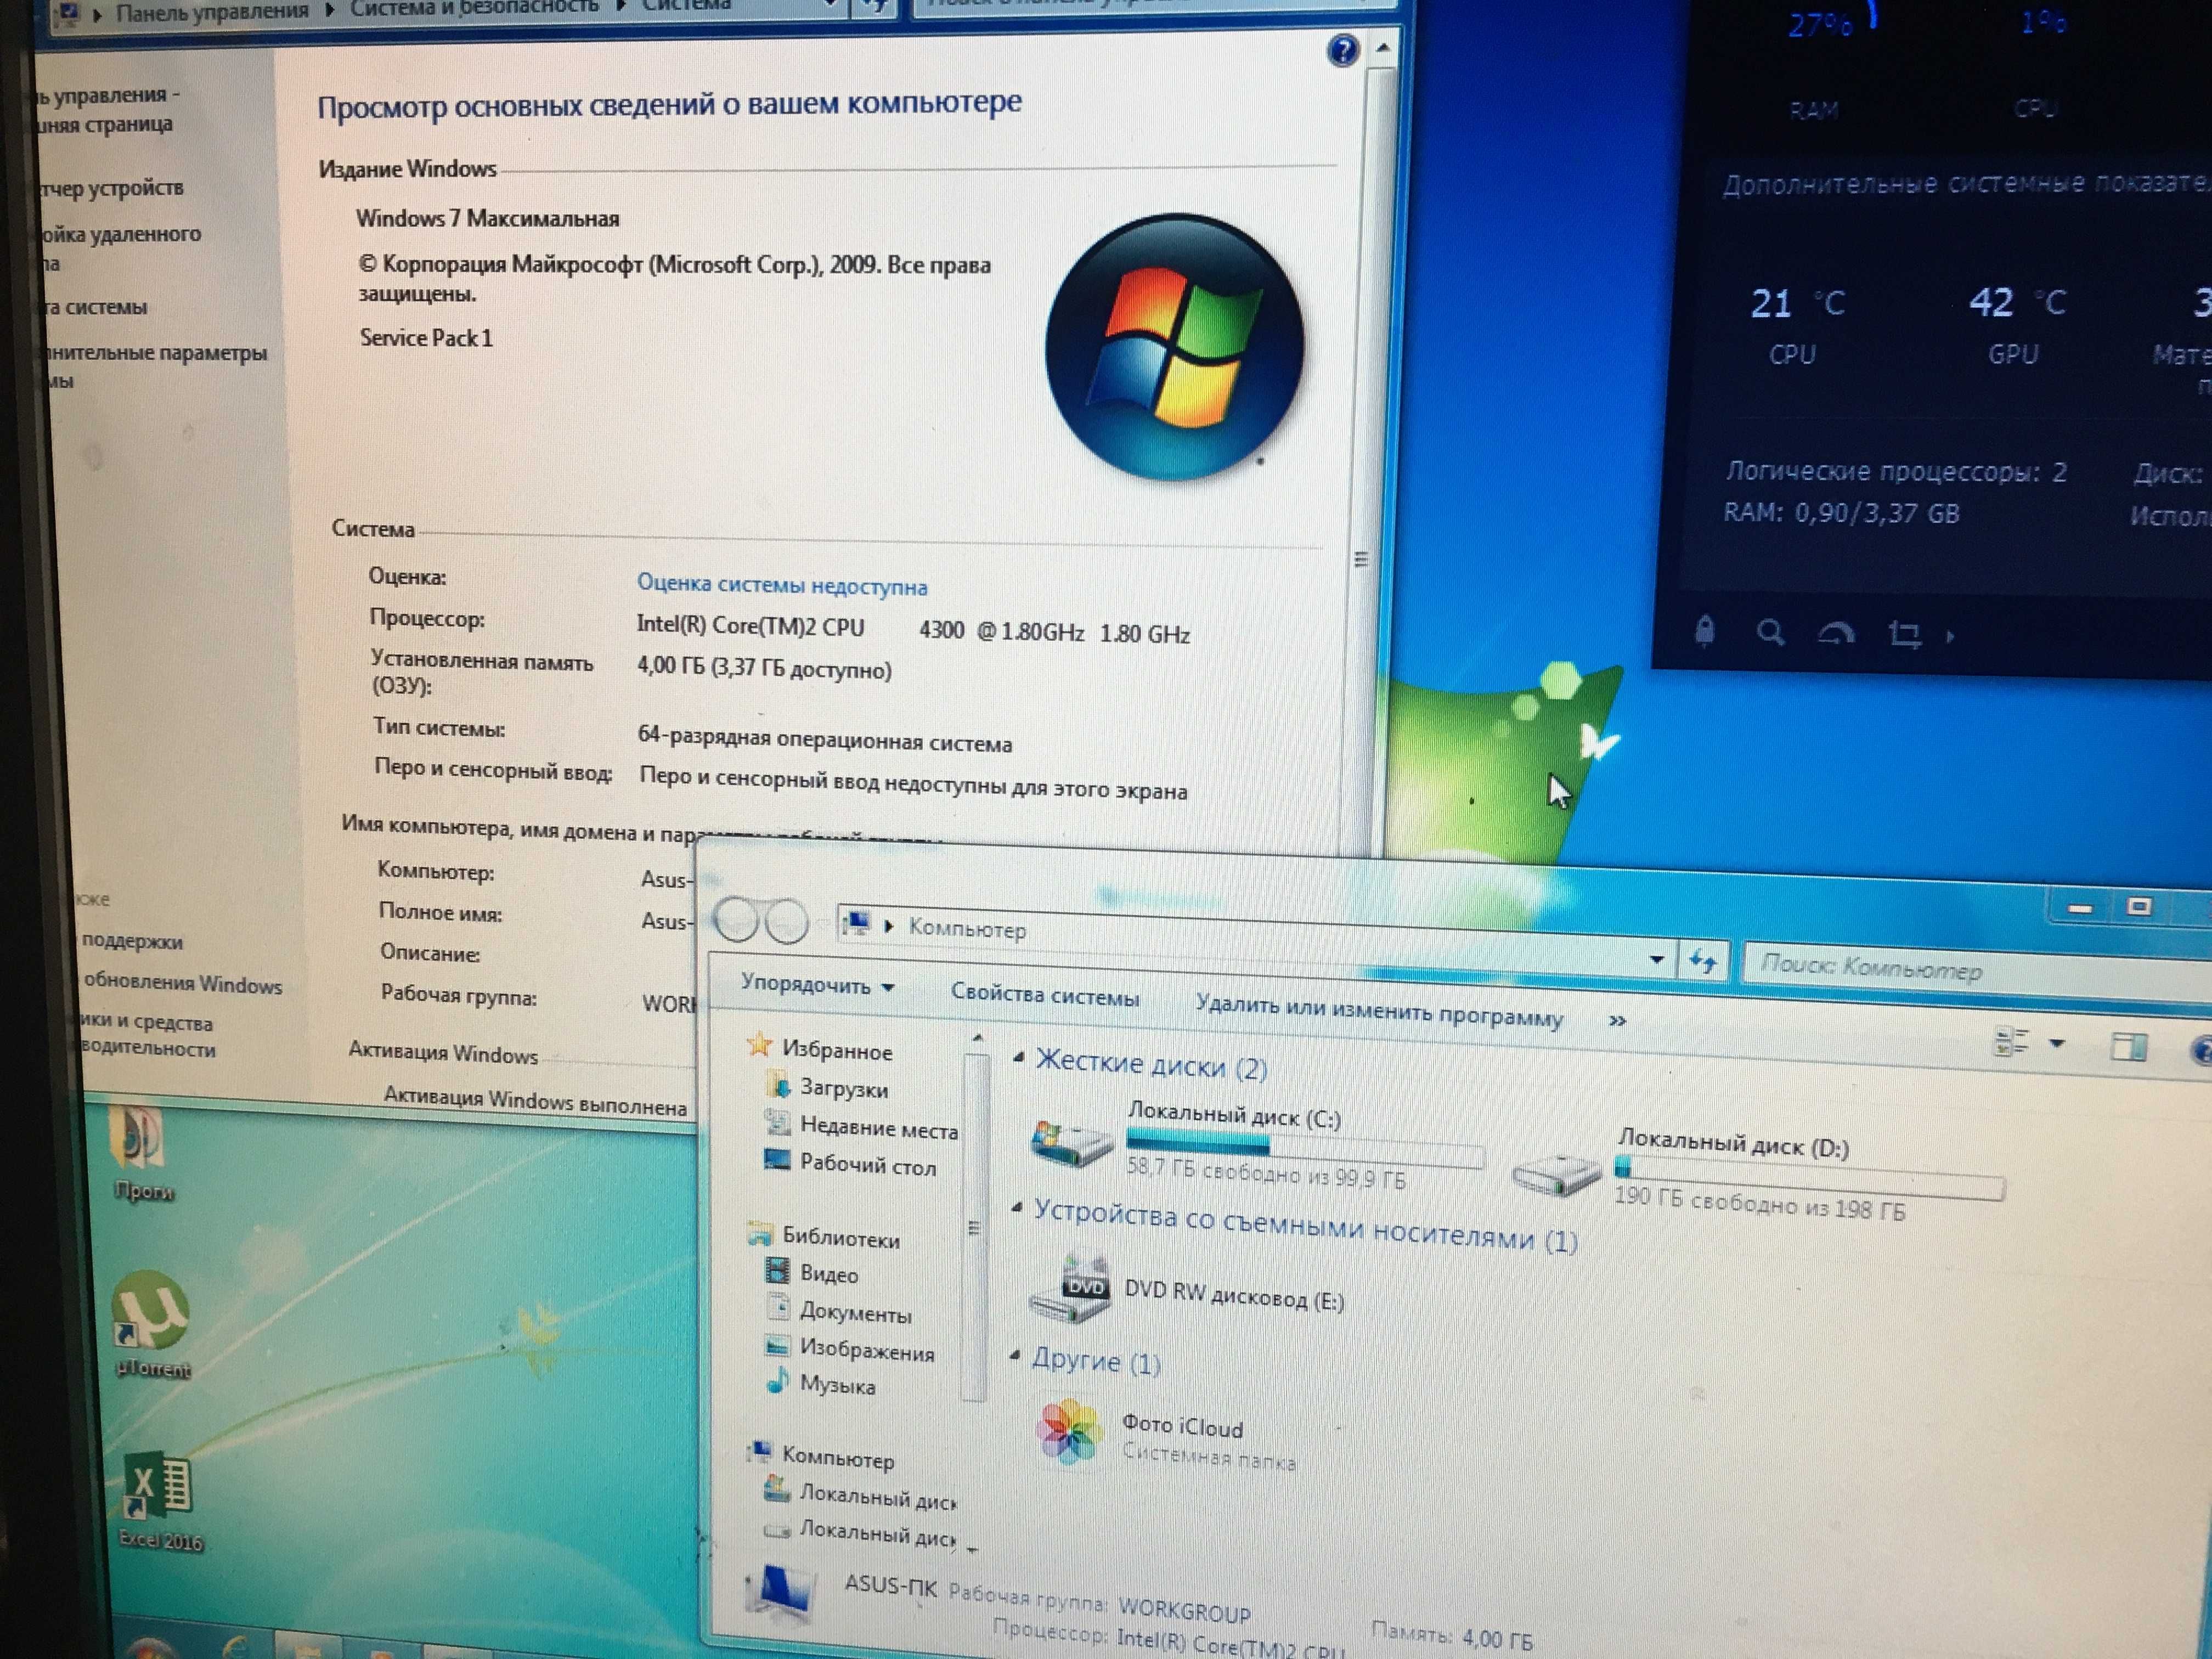Open the Музыка library
Image resolution: width=2212 pixels, height=1659 pixels.
pyautogui.click(x=837, y=1385)
